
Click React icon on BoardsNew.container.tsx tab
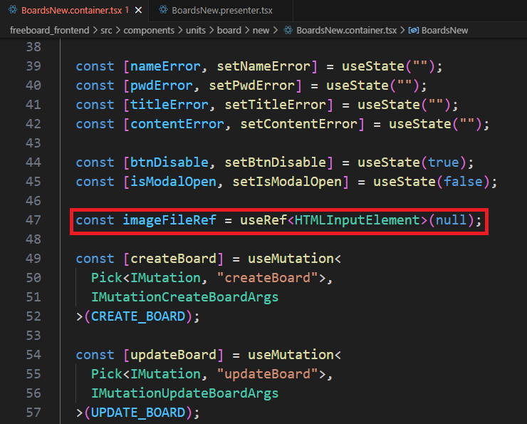(x=13, y=10)
